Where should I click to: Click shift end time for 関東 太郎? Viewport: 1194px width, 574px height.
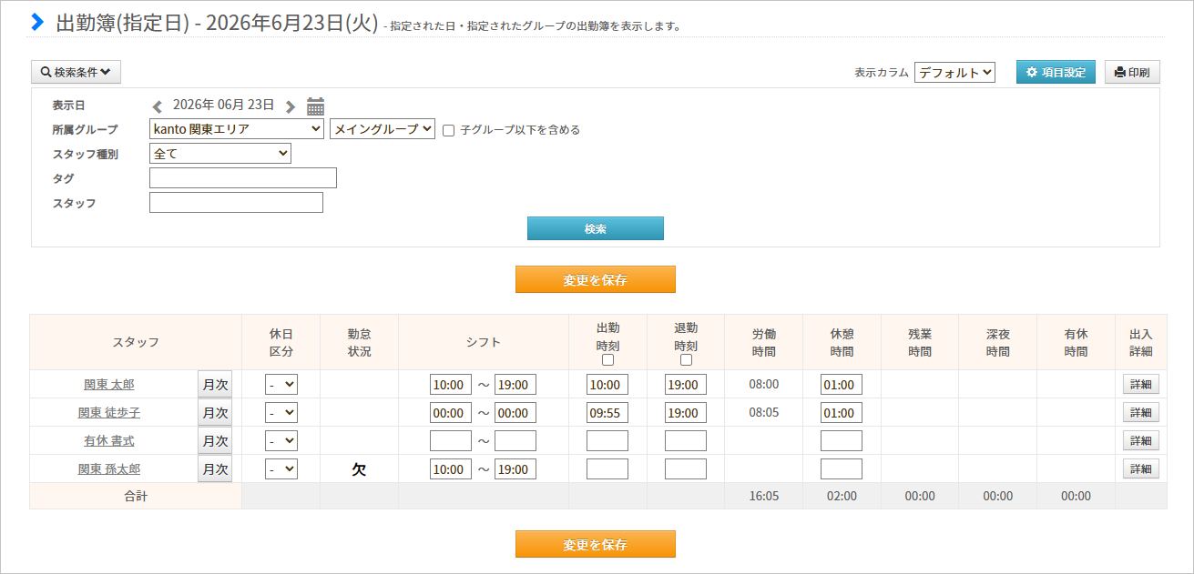(x=515, y=385)
